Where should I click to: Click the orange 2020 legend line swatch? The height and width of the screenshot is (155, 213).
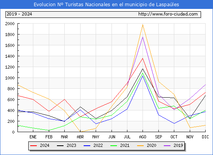click(140, 146)
